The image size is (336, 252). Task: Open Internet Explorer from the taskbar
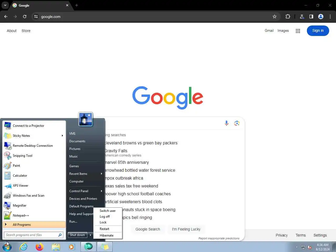[24, 247]
